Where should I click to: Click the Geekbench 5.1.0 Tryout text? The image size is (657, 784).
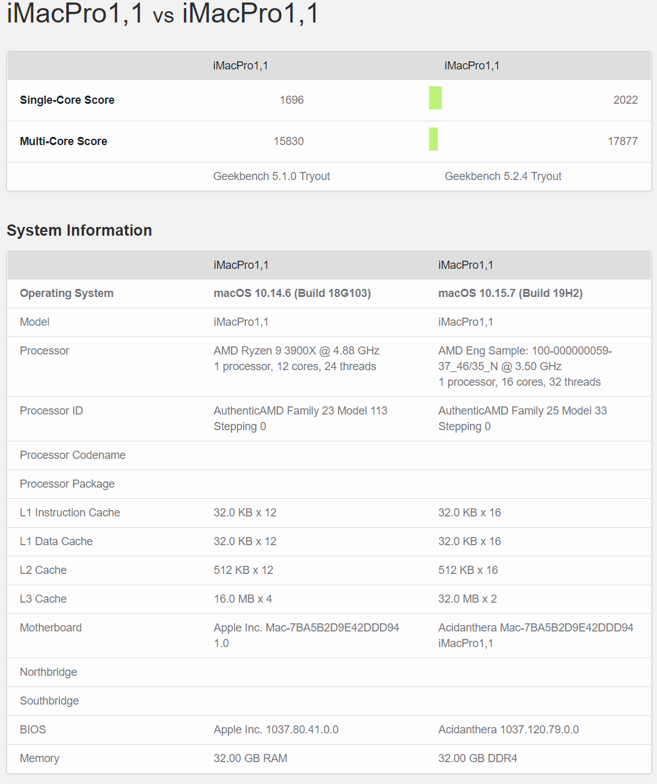click(x=272, y=176)
